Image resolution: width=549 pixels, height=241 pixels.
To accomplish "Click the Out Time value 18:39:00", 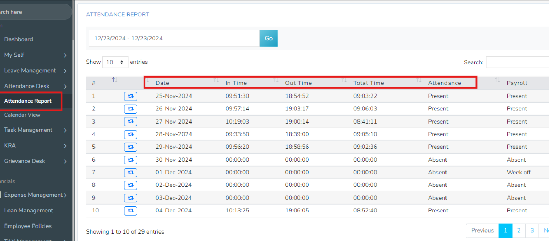I will 297,134.
